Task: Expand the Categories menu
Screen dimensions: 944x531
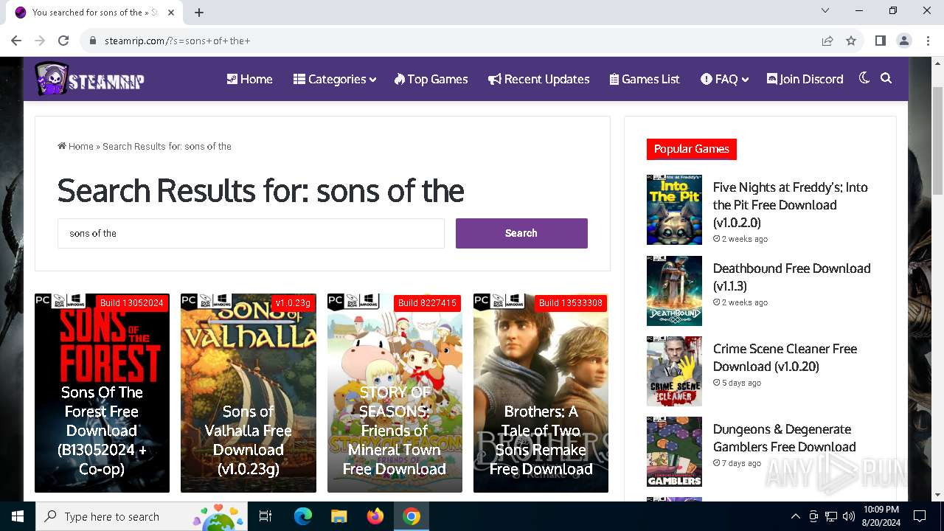Action: [x=334, y=79]
